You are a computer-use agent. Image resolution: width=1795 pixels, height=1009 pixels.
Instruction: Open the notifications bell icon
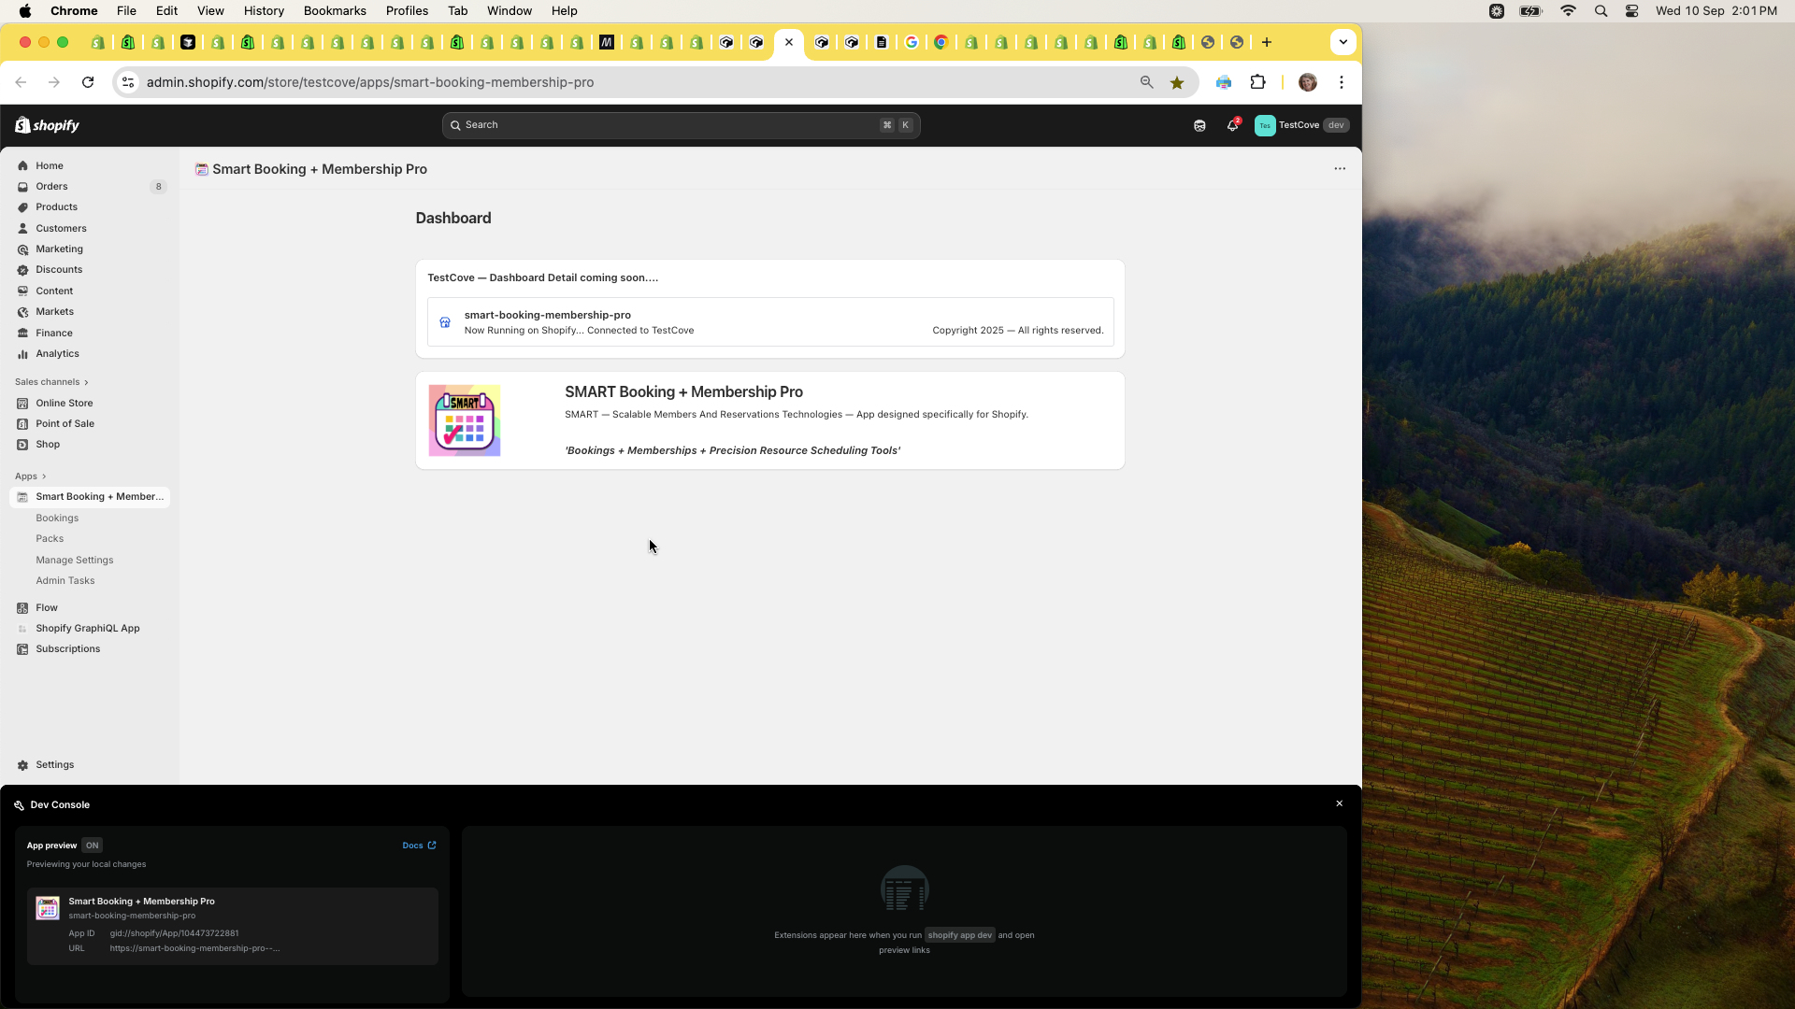coord(1232,125)
